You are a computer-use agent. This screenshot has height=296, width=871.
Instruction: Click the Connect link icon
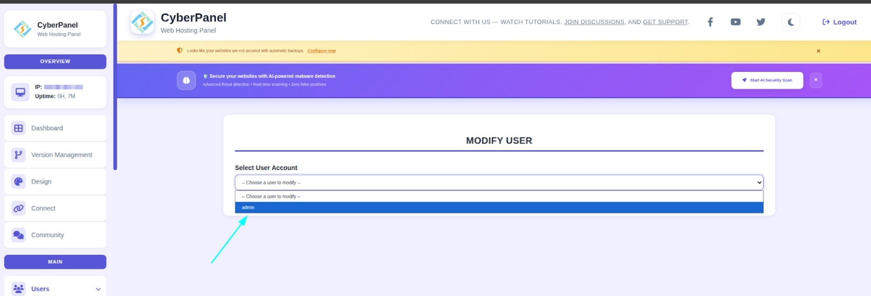pyautogui.click(x=19, y=208)
